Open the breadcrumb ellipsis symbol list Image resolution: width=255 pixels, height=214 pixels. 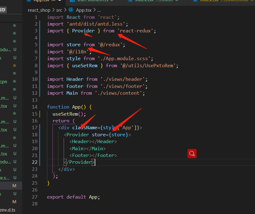tap(99, 10)
